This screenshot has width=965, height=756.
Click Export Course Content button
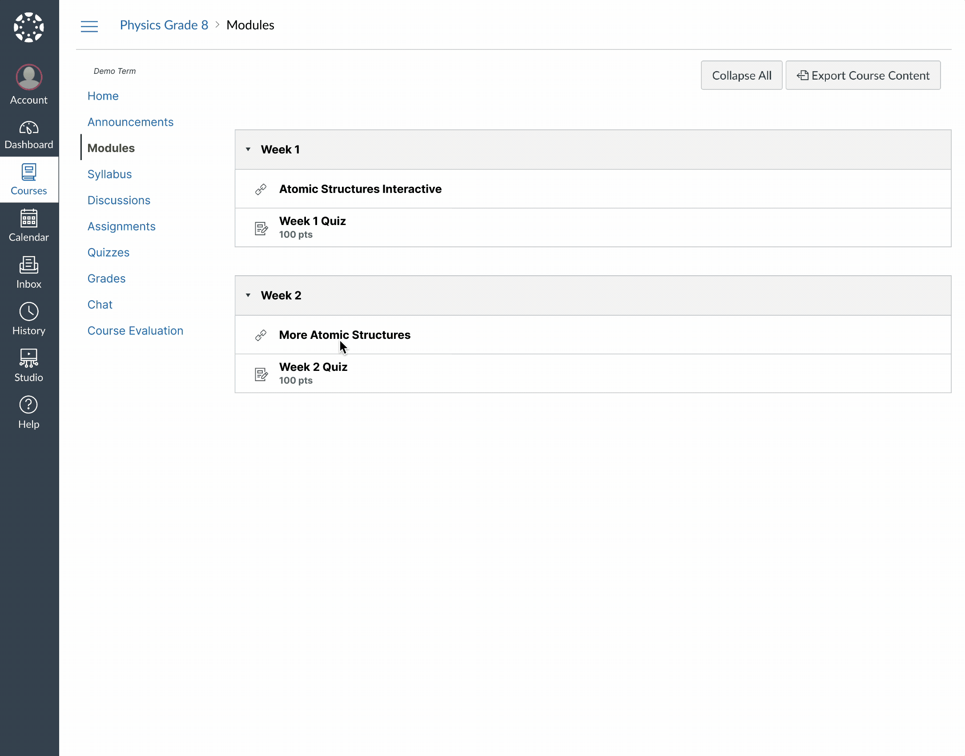[x=863, y=76]
